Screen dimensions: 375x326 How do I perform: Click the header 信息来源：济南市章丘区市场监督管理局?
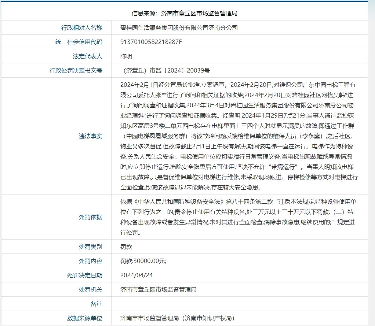[x=185, y=14]
